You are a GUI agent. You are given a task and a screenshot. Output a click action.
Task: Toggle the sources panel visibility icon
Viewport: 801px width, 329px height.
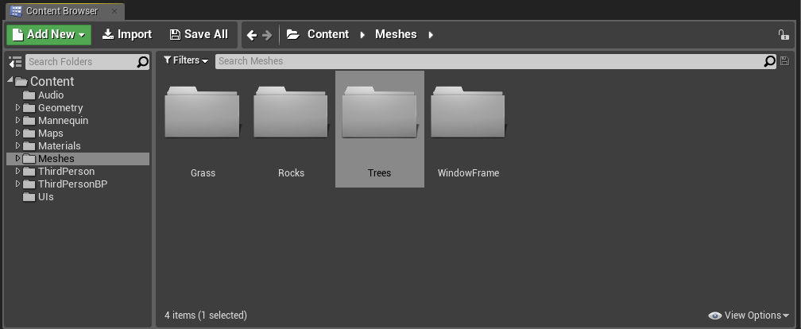click(15, 62)
